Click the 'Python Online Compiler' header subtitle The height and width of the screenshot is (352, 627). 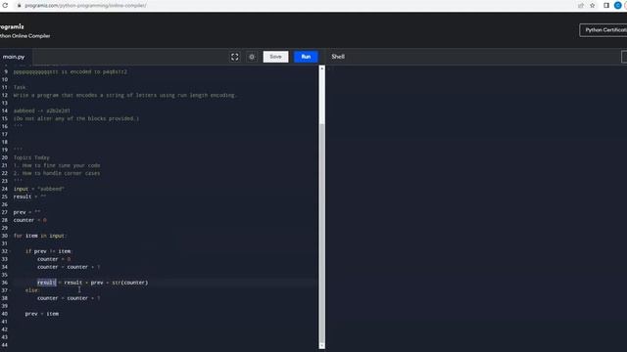tap(24, 36)
